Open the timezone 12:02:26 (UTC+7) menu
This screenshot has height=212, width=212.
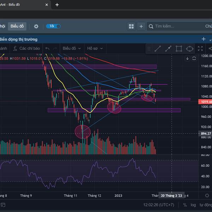click(159, 205)
